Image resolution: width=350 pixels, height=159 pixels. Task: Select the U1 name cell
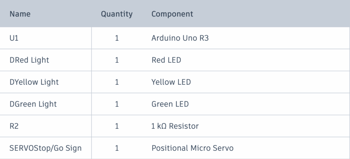pyautogui.click(x=14, y=38)
